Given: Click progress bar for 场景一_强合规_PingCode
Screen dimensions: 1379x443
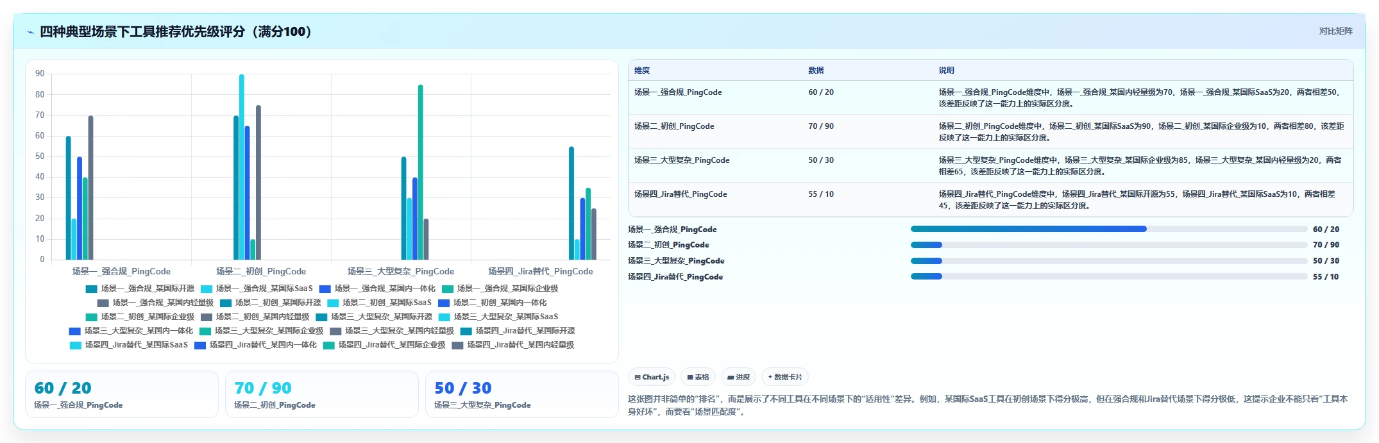Looking at the screenshot, I should coord(1109,229).
